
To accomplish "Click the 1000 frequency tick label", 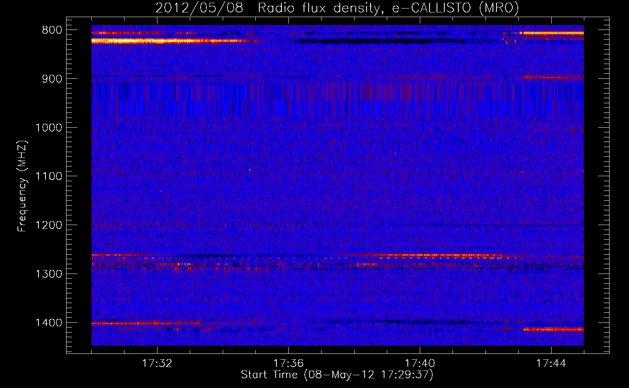I will coord(49,128).
